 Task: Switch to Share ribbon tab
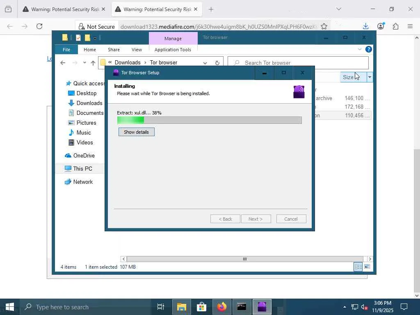(x=114, y=50)
